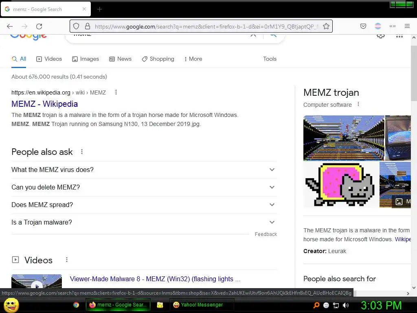
Task: Expand "Does MEMZ spread?" question
Action: pos(144,205)
